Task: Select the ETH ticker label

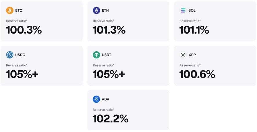Action: coord(105,10)
